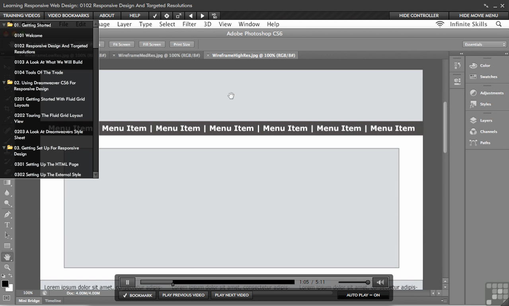Viewport: 509px width, 306px height.
Task: Click the checkmark icon in player toolbar
Action: [x=155, y=15]
